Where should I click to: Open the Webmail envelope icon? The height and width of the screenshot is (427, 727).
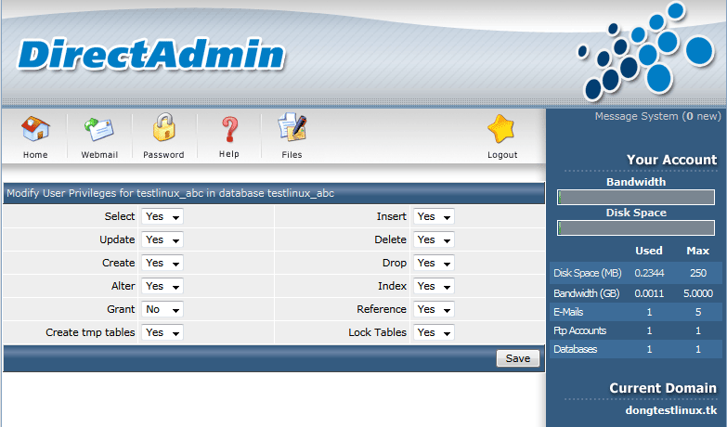pyautogui.click(x=99, y=128)
